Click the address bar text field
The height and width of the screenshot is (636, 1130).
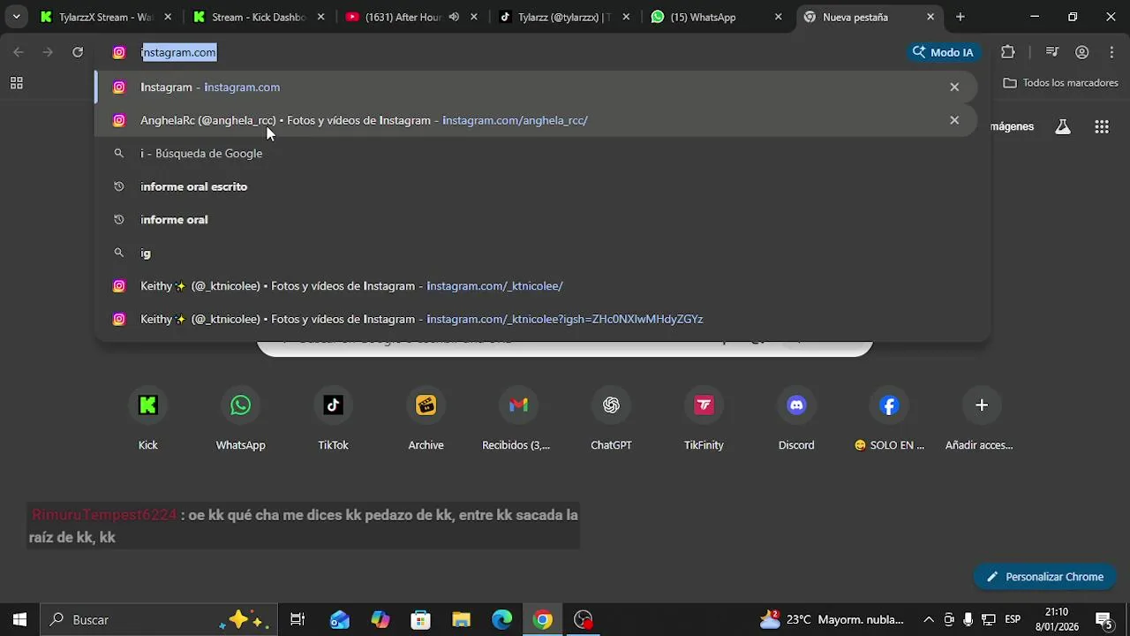point(521,52)
